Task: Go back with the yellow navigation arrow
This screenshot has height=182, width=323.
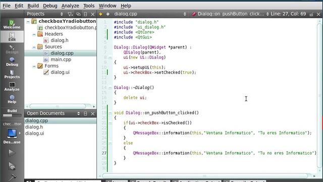Action: [101, 14]
